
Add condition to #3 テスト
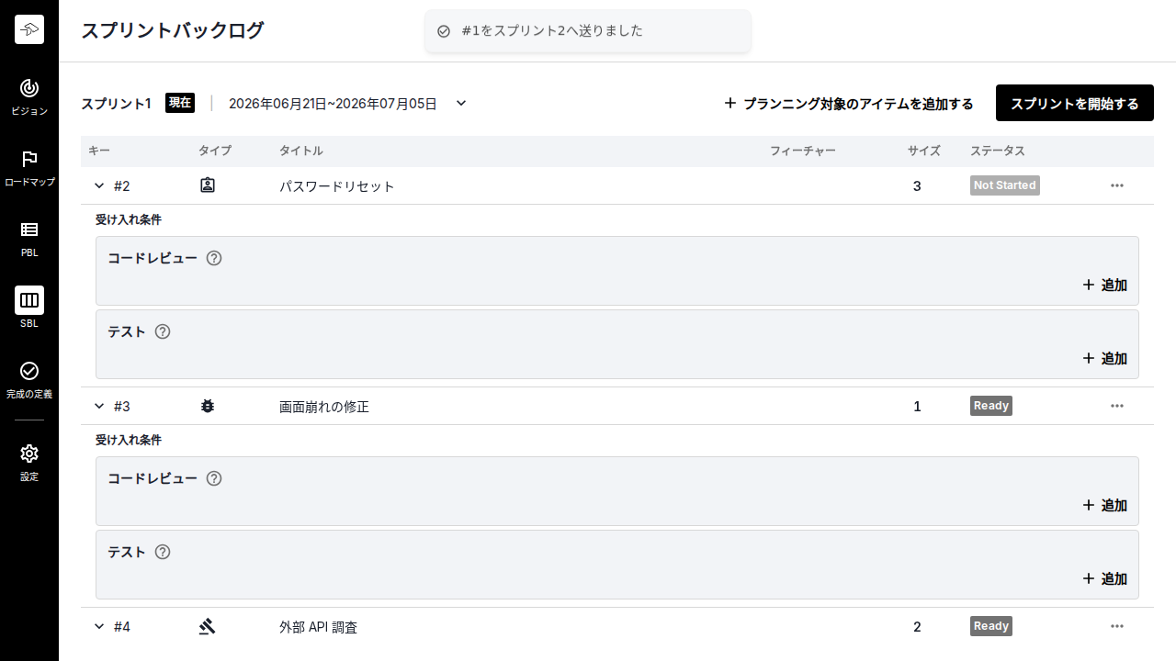(x=1104, y=578)
